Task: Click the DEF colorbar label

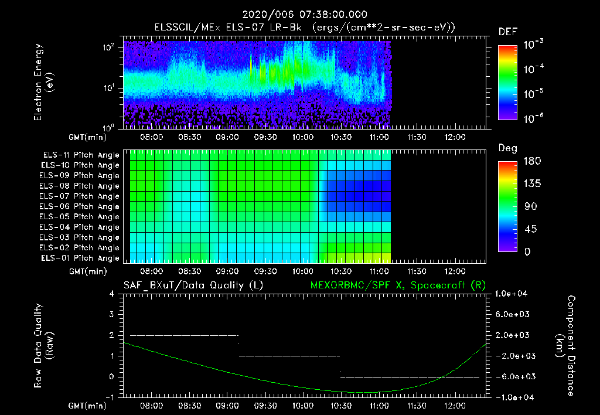Action: tap(507, 32)
